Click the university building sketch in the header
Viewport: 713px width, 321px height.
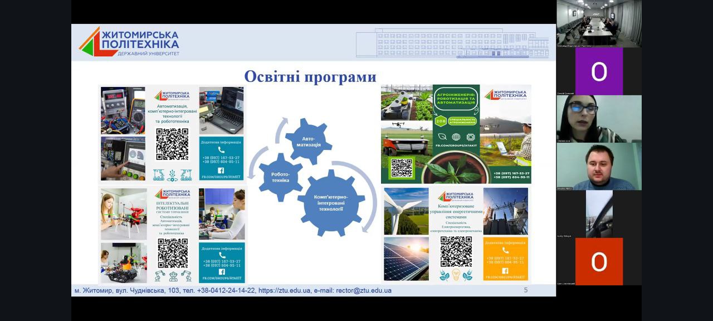[452, 43]
